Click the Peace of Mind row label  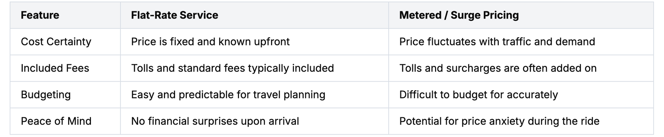[x=56, y=121]
